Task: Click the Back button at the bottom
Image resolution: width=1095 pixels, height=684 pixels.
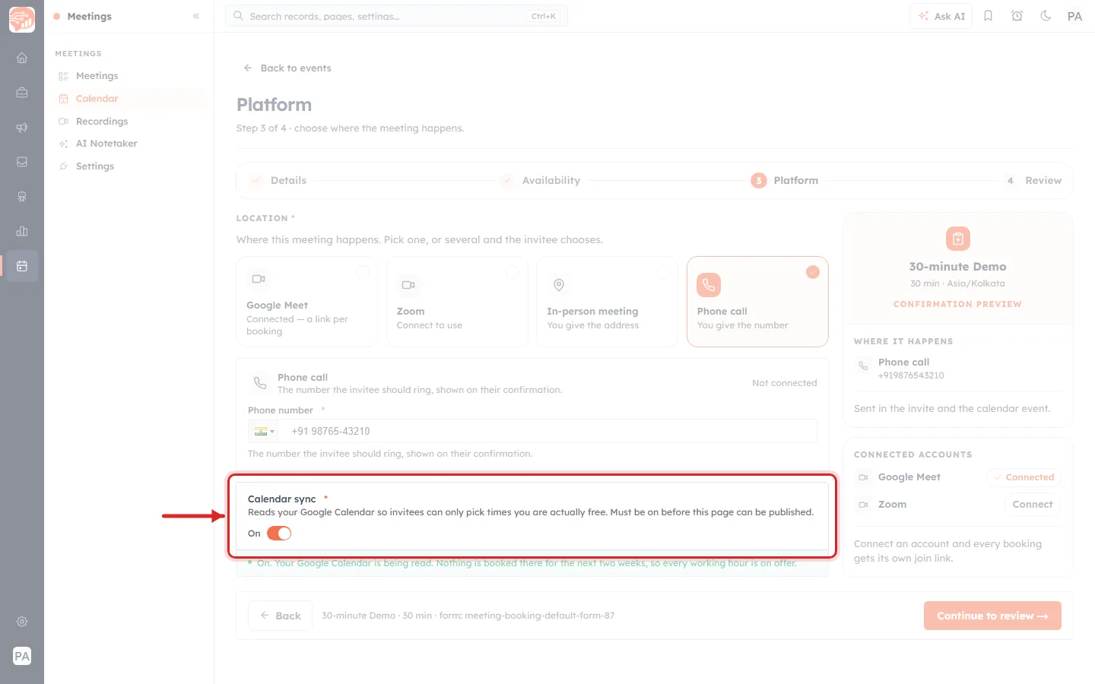Action: [280, 616]
